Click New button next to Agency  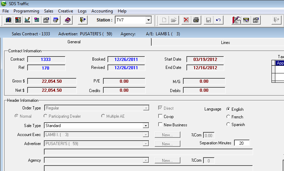(167, 161)
